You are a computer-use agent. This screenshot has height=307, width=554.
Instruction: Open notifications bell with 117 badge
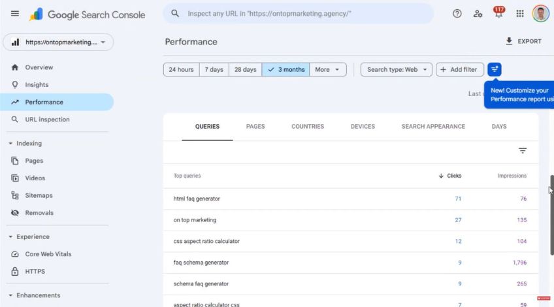pos(498,13)
